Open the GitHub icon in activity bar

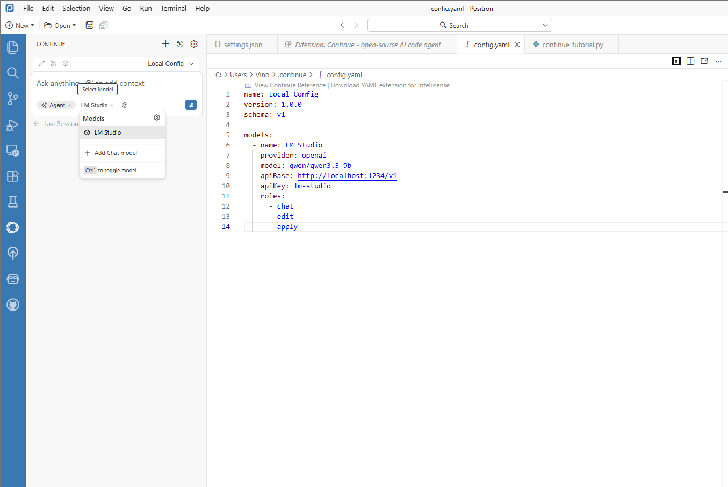(x=13, y=305)
